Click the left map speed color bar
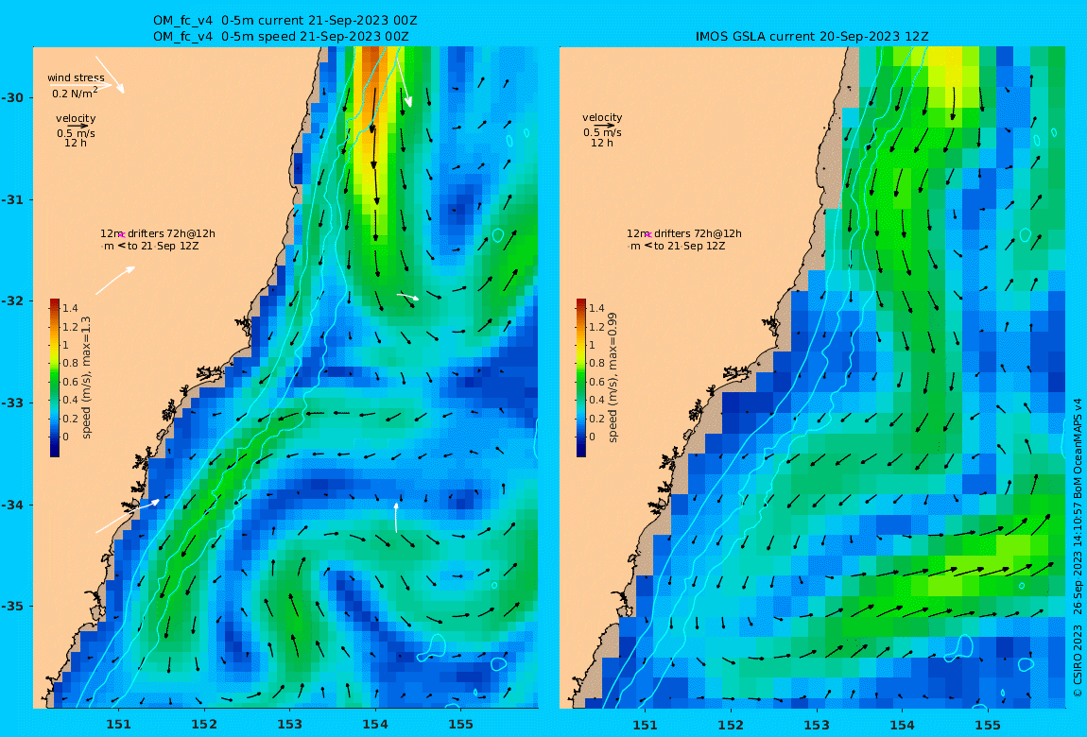 [55, 378]
